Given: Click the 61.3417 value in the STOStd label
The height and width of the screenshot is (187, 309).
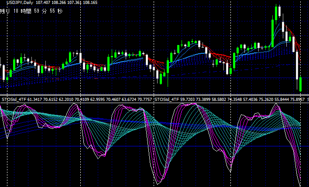Looking at the screenshot, I should coord(36,100).
